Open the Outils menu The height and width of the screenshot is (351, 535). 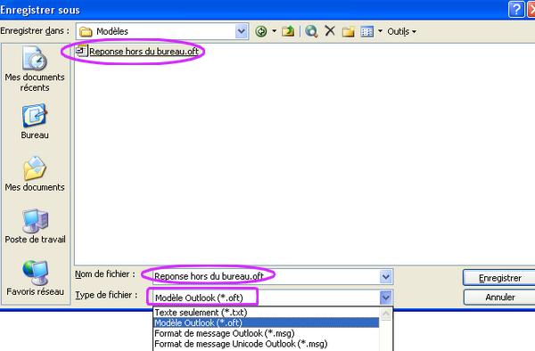(401, 32)
